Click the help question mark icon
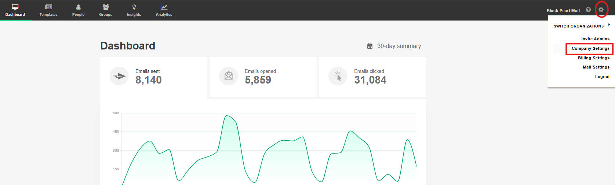Image resolution: width=615 pixels, height=185 pixels. click(x=588, y=10)
